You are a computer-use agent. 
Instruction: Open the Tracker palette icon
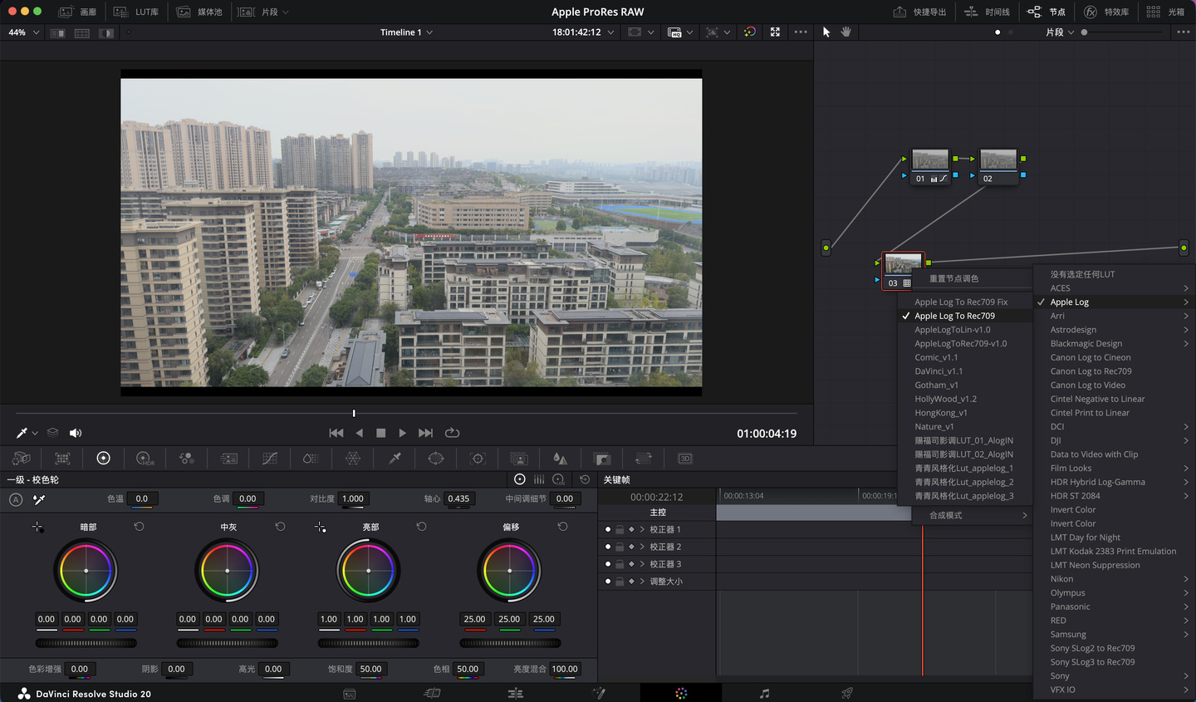(478, 459)
